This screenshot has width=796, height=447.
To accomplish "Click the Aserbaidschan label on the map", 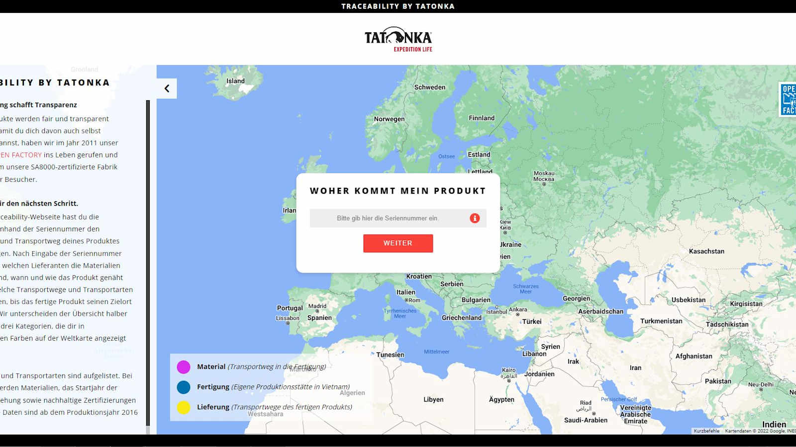I will [x=600, y=312].
